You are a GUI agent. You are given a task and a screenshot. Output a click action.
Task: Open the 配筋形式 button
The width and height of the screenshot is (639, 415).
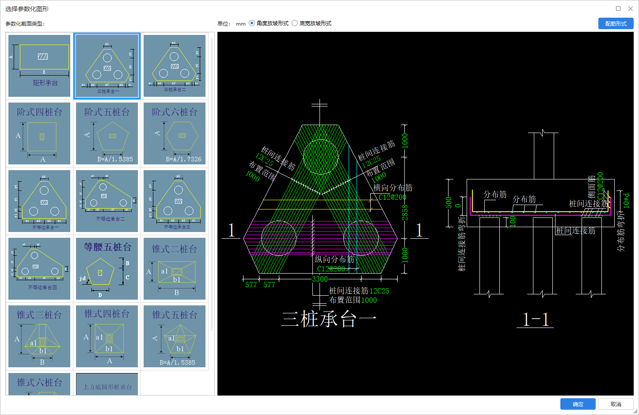[616, 23]
